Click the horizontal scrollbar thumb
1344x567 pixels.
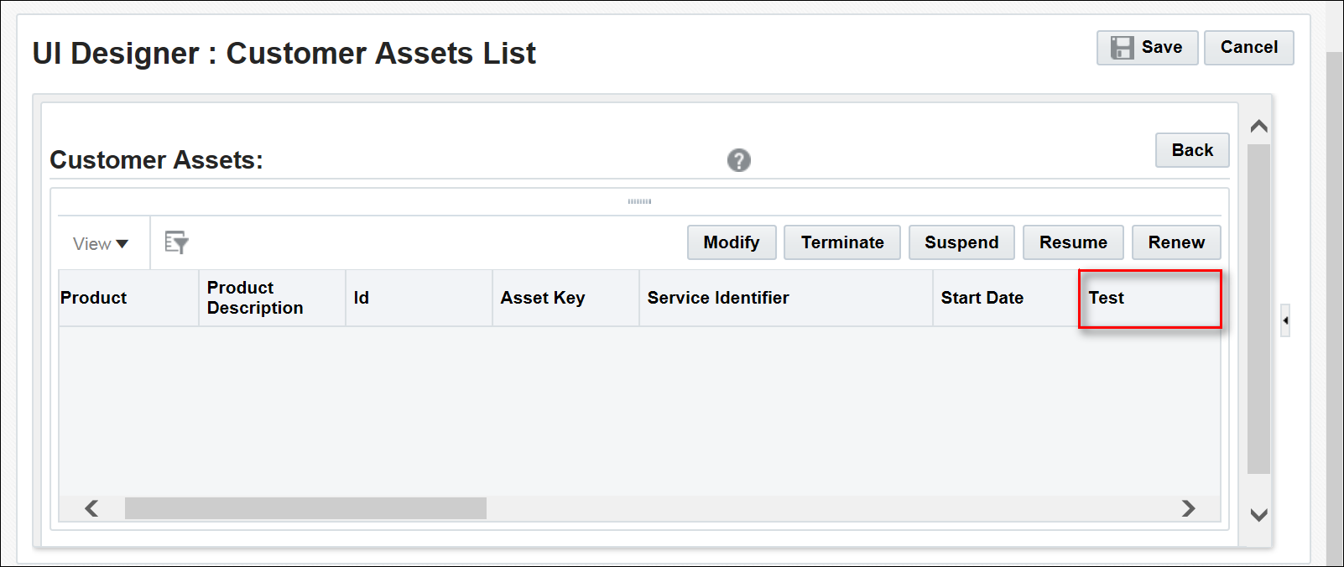(x=305, y=508)
